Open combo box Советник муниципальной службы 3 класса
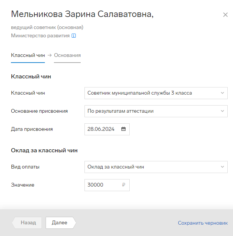The height and width of the screenshot is (236, 233). tap(156, 93)
